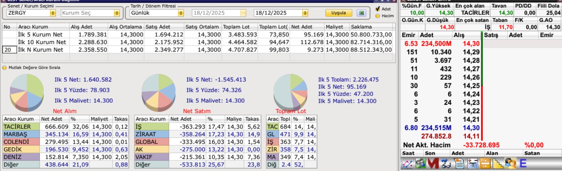562x171 pixels.
Task: Select the Hacim radio option
Action: [x=378, y=16]
